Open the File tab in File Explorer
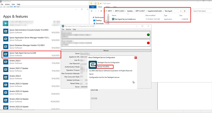Image resolution: width=212 pixels, height=113 pixels. (93, 7)
